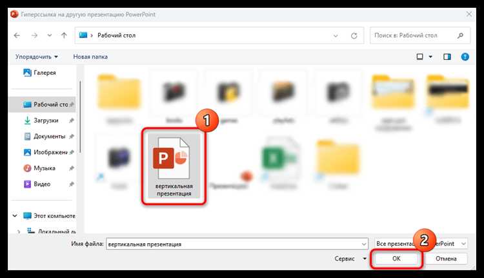Image resolution: width=484 pixels, height=278 pixels.
Task: Open the file type filter combo box
Action: (421, 244)
